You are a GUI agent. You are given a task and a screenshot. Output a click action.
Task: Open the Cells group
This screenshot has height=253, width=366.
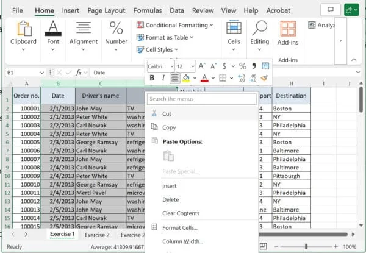tap(234, 36)
